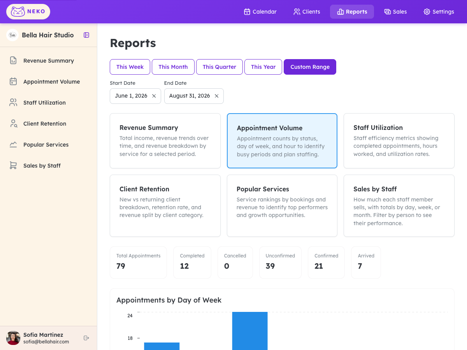Click the Sales by Staff sidebar cart icon
Screen dimensions: 467x350
pos(13,165)
